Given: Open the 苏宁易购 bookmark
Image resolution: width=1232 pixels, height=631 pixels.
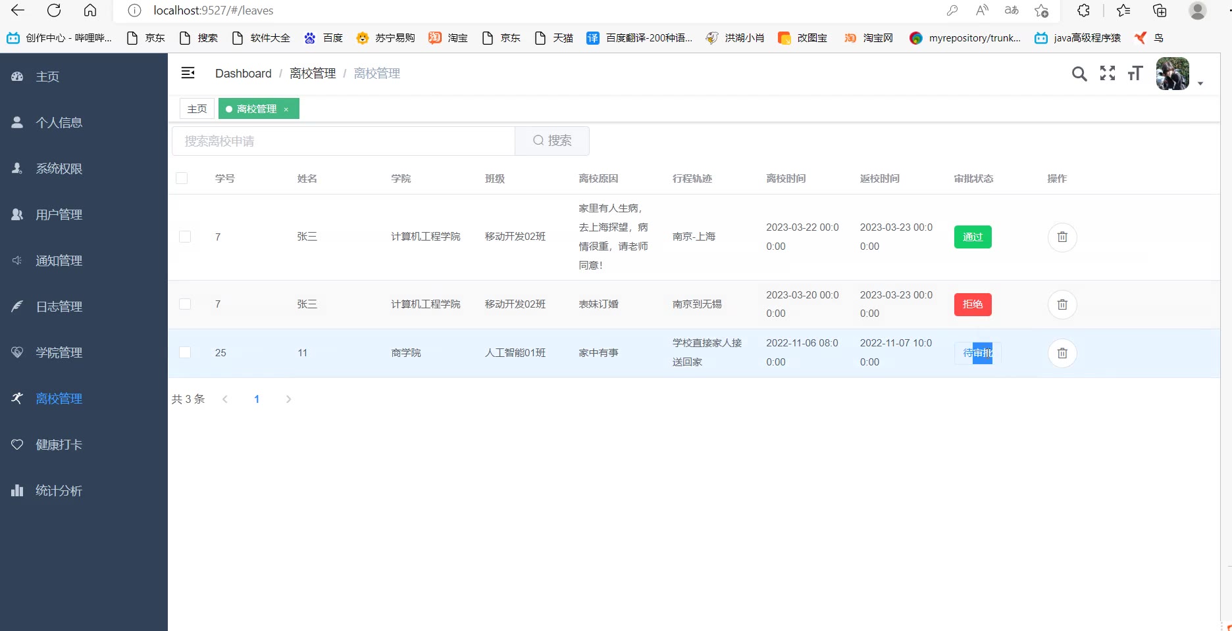Looking at the screenshot, I should [386, 38].
